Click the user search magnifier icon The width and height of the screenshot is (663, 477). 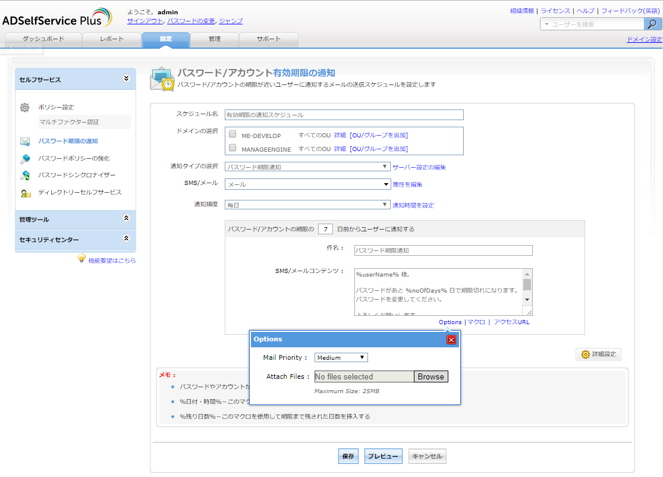(652, 24)
